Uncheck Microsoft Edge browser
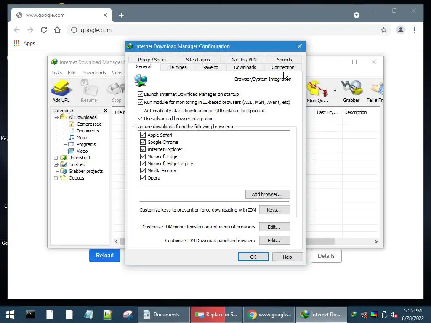 (143, 156)
